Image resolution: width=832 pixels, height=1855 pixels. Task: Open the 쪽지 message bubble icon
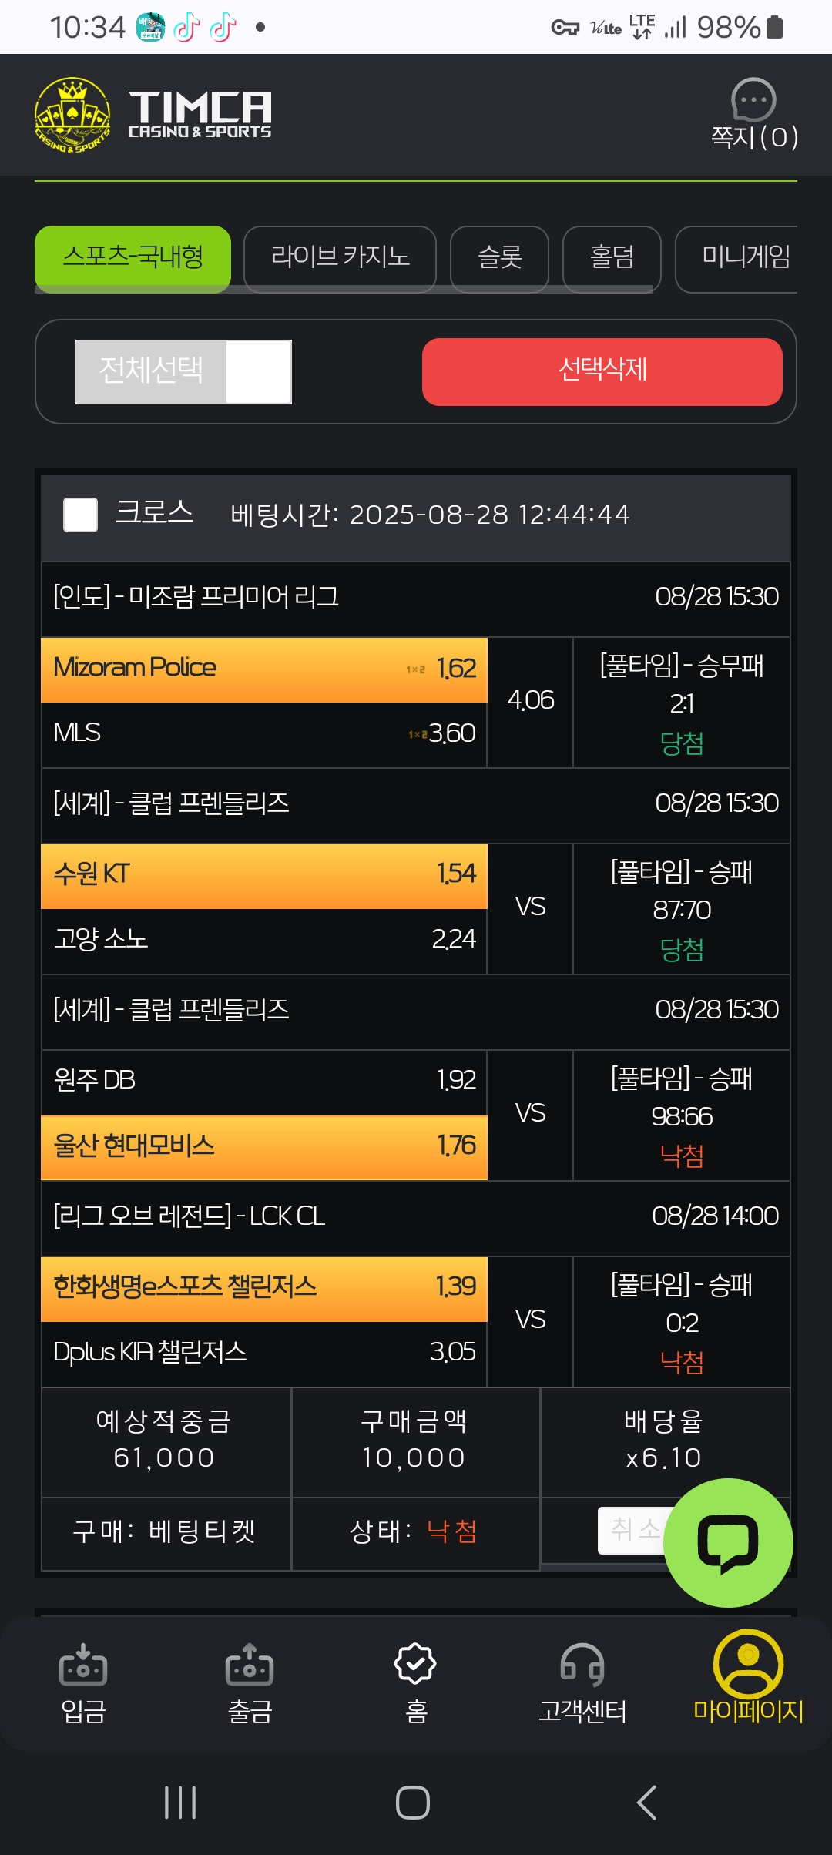click(x=753, y=99)
